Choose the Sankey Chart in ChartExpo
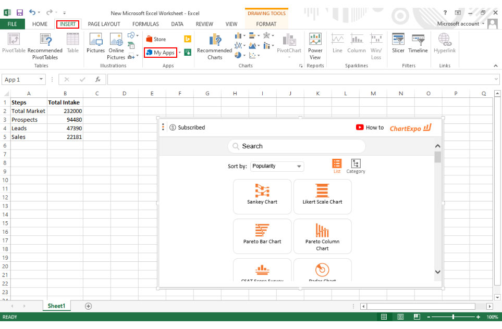This screenshot has width=502, height=329. pos(262,196)
